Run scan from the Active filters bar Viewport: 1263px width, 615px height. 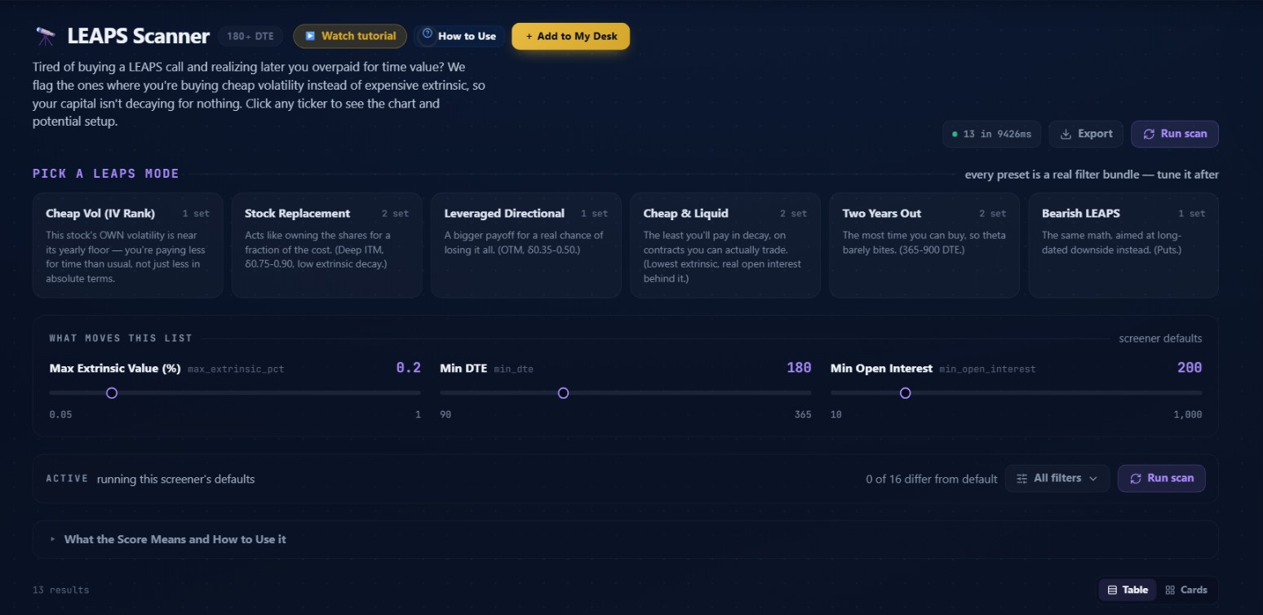coord(1162,479)
